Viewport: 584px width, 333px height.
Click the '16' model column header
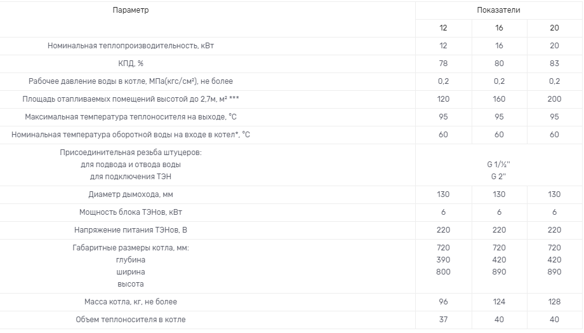[498, 28]
